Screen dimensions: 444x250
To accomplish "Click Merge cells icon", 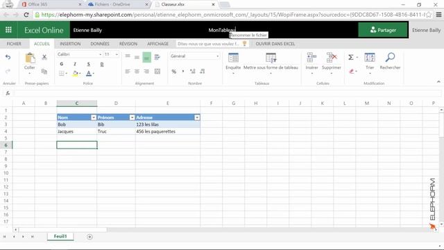I will click(x=157, y=72).
